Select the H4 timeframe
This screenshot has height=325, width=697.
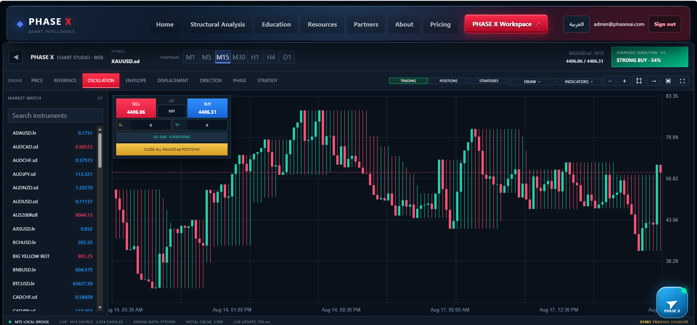[x=271, y=57]
